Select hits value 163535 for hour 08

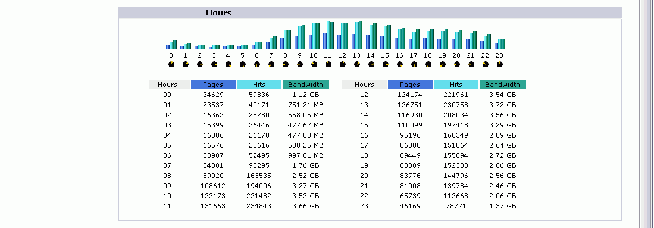tap(259, 176)
